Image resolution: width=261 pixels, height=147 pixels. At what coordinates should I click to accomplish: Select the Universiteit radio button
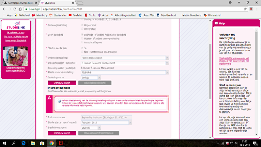click(82, 29)
